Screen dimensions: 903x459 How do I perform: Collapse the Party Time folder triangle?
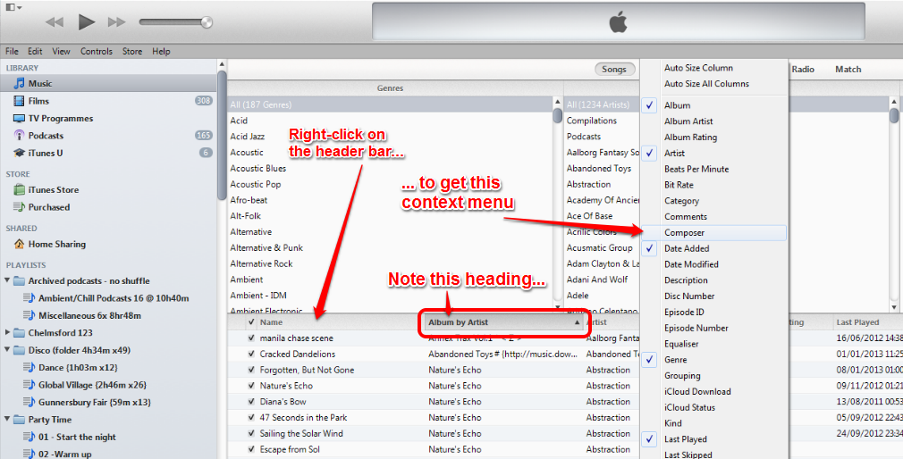[x=7, y=420]
